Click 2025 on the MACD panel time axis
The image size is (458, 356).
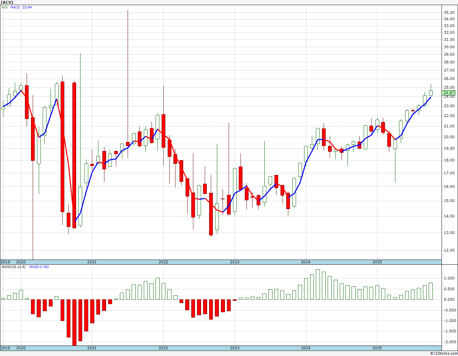point(377,348)
